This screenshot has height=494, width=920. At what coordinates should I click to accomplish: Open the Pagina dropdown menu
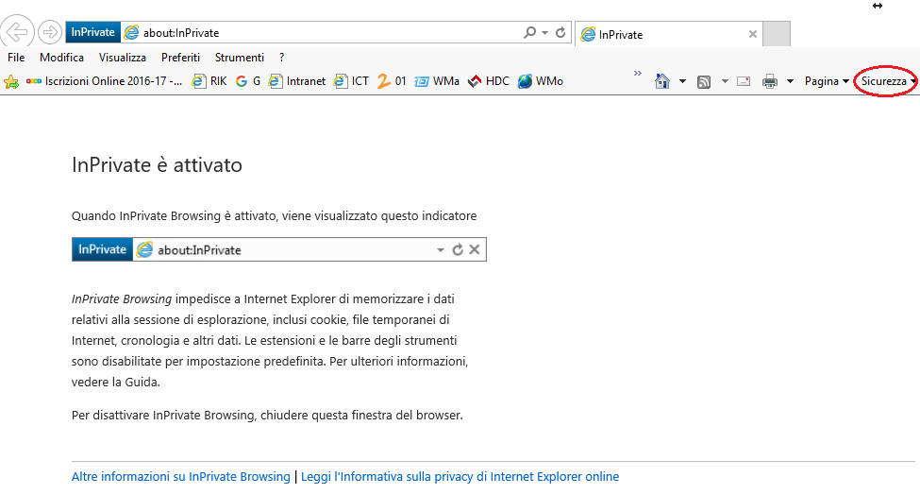pyautogui.click(x=827, y=81)
